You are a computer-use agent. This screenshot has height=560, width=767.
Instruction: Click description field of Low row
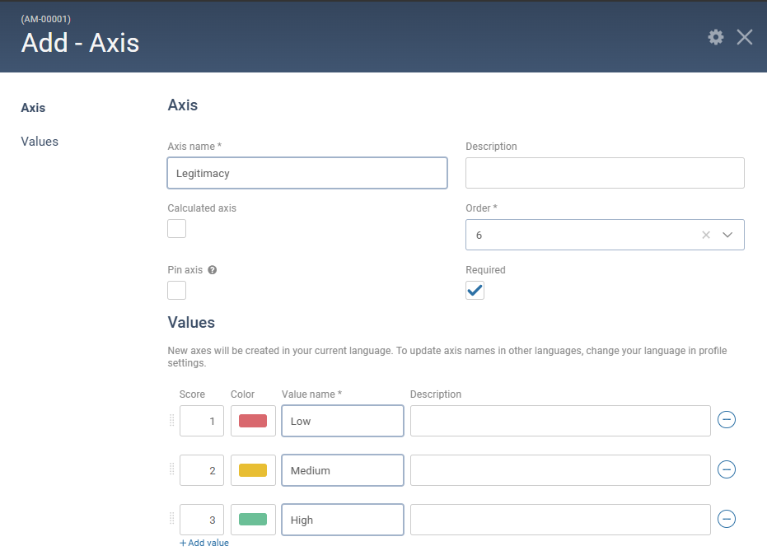point(560,421)
